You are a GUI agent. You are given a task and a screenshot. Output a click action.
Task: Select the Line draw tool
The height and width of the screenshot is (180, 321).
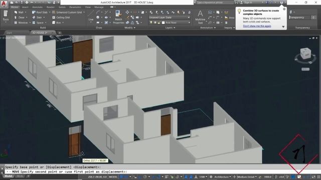point(91,16)
